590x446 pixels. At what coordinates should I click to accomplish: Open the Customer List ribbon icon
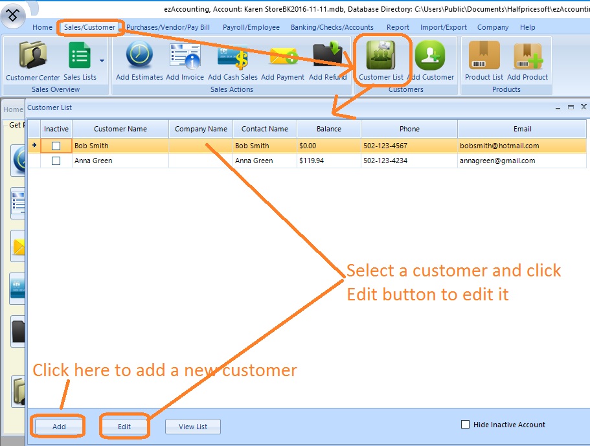pos(381,56)
